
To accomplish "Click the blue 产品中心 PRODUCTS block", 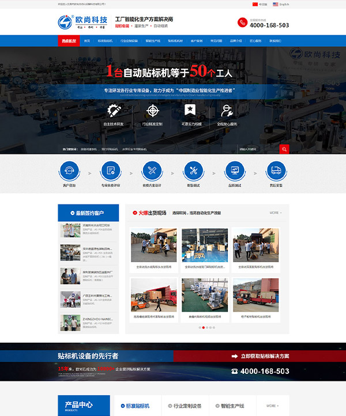I will pyautogui.click(x=84, y=406).
